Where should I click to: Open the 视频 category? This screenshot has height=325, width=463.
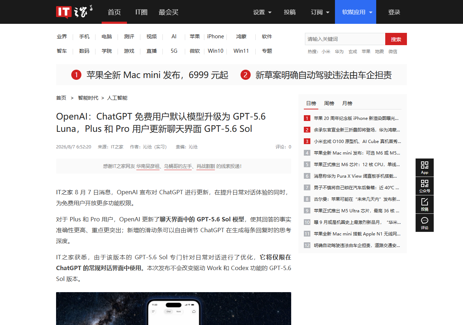point(152,36)
